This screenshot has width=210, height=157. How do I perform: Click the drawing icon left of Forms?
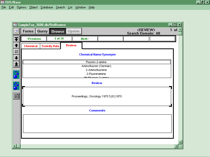[x=16, y=31]
